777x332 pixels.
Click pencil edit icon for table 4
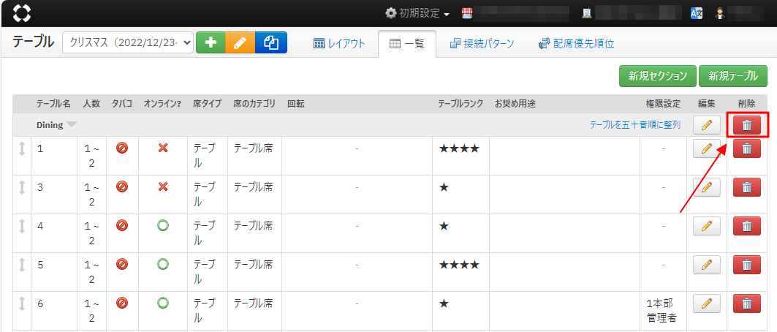tap(706, 226)
